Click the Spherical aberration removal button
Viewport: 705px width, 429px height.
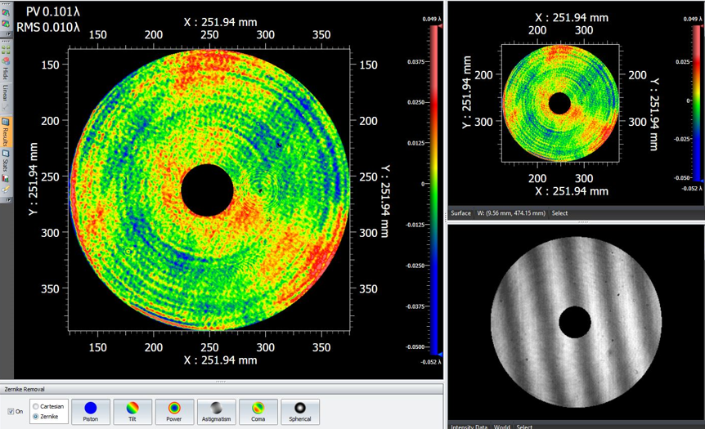pos(299,411)
